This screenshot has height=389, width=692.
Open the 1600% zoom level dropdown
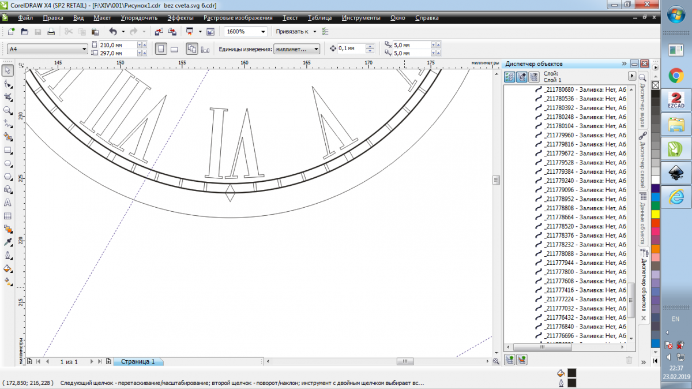pos(263,32)
